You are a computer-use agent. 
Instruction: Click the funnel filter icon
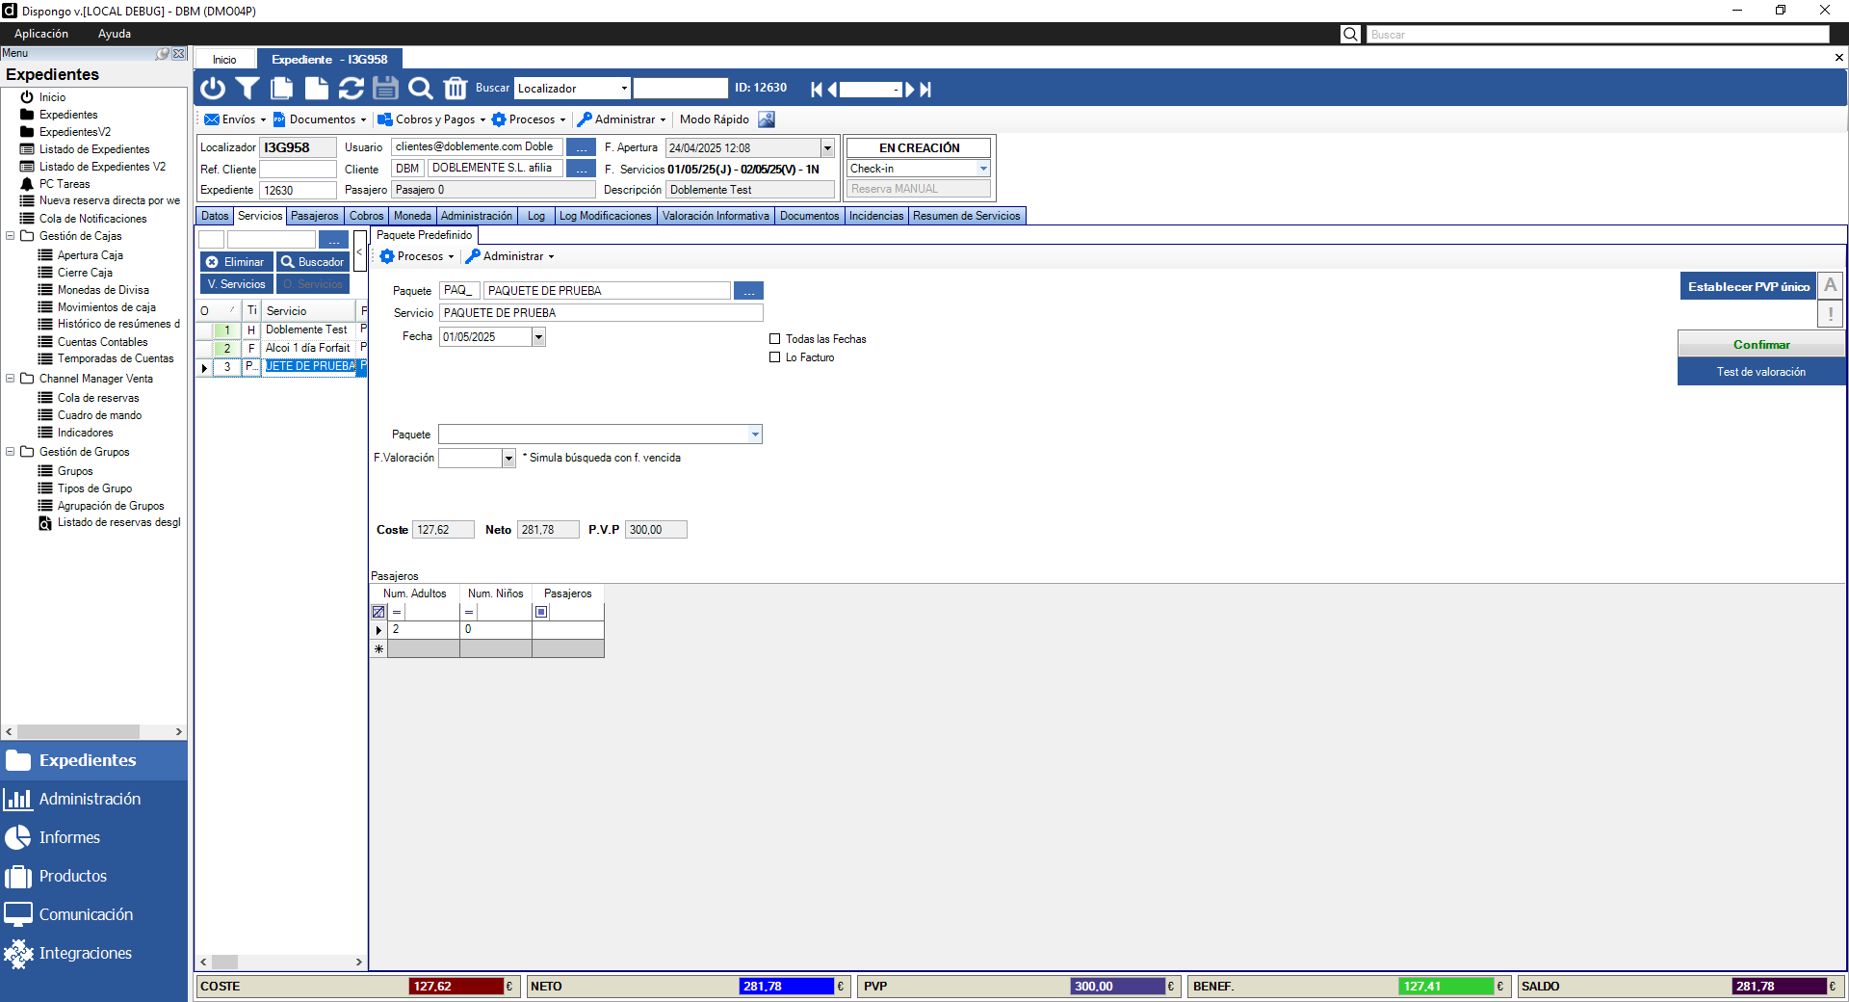(x=247, y=89)
